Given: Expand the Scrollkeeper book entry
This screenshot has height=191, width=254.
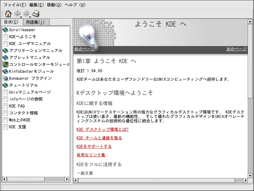Looking at the screenshot, I should point(5,30).
